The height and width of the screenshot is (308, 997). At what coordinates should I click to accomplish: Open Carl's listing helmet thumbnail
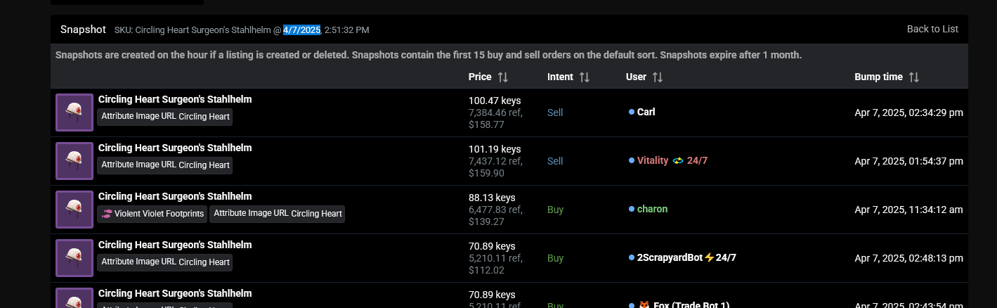tap(74, 113)
